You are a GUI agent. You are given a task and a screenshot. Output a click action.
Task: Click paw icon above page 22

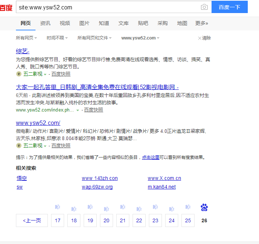pos(139,209)
